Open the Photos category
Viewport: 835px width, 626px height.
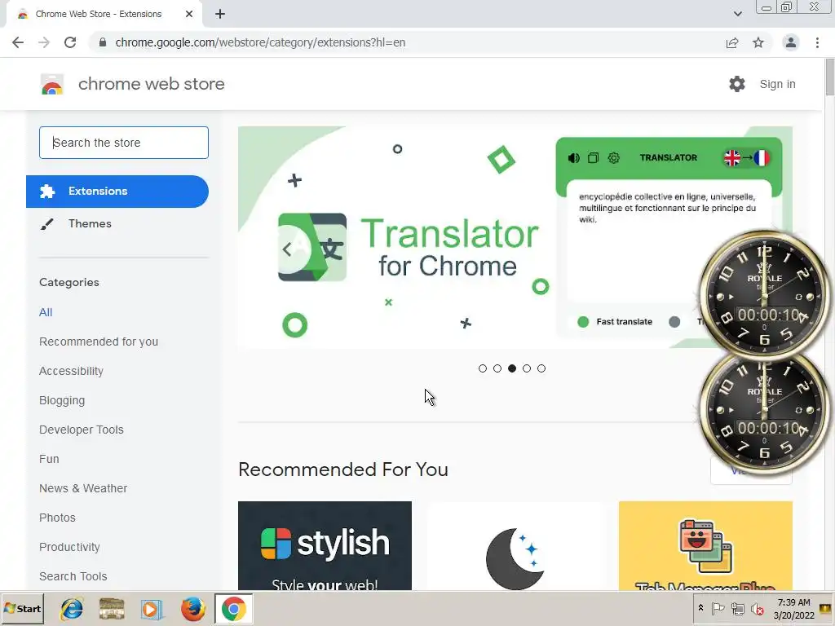click(58, 518)
